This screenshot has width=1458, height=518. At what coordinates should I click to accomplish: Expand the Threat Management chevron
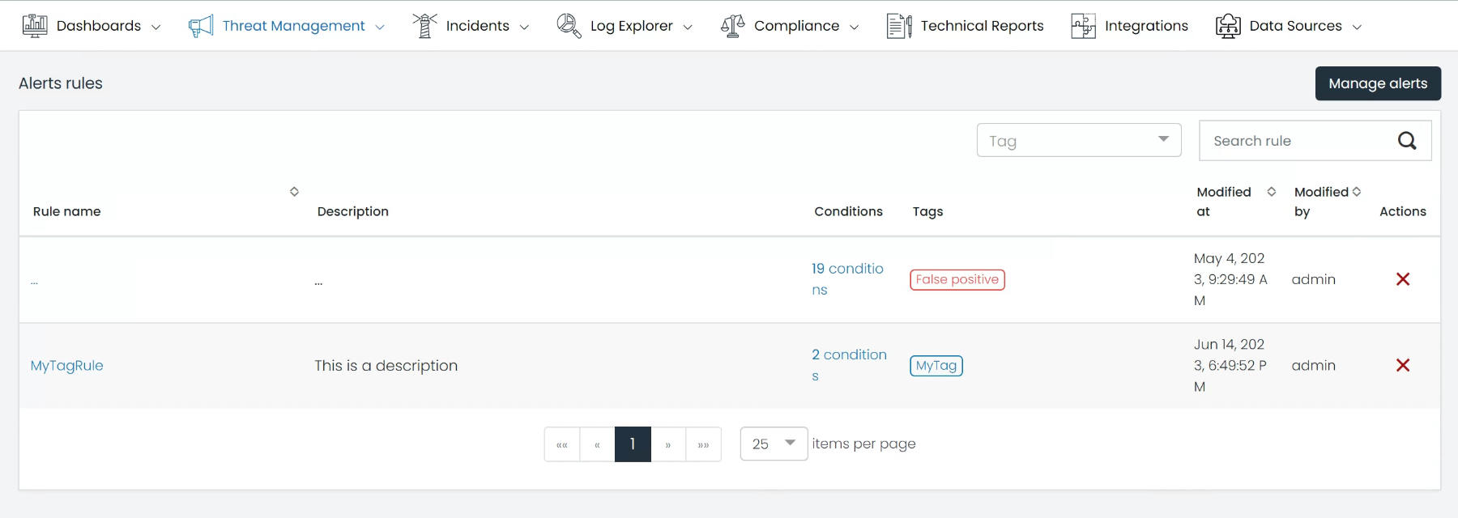pos(380,27)
